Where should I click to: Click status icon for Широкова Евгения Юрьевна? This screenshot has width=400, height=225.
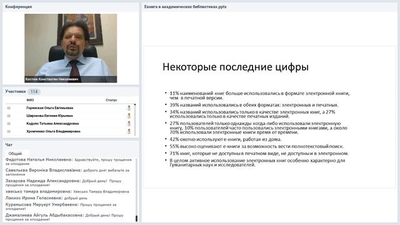click(129, 116)
